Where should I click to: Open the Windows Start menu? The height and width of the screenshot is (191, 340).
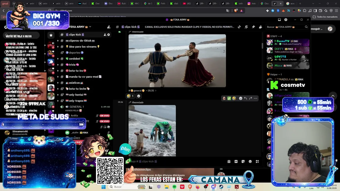coord(104,187)
